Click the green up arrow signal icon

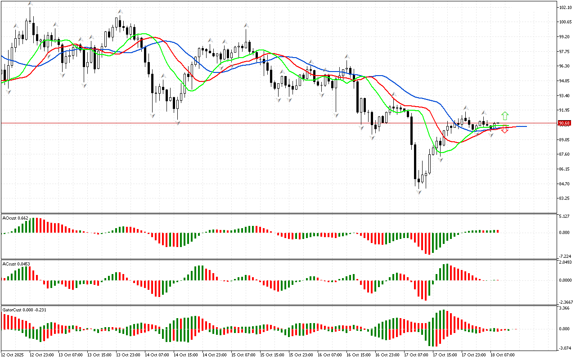point(505,116)
